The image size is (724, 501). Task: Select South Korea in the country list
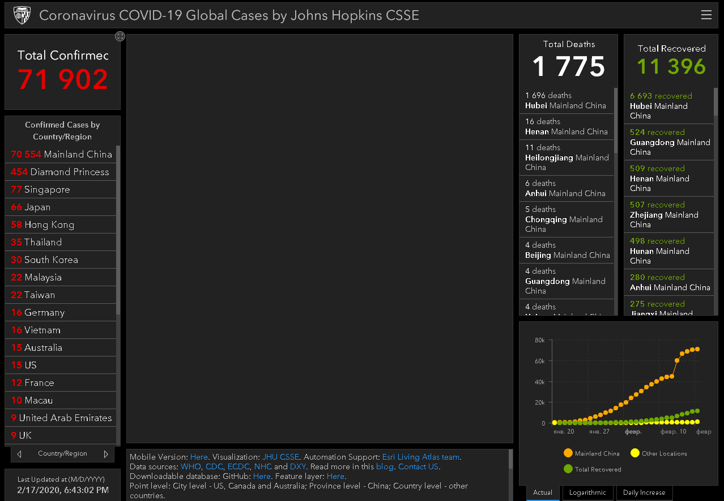coord(61,260)
